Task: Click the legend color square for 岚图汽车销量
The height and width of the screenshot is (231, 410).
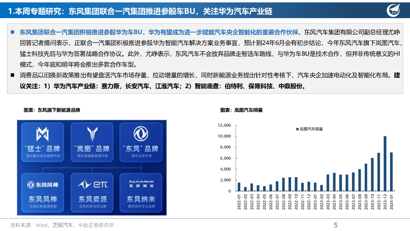Action: pyautogui.click(x=297, y=129)
